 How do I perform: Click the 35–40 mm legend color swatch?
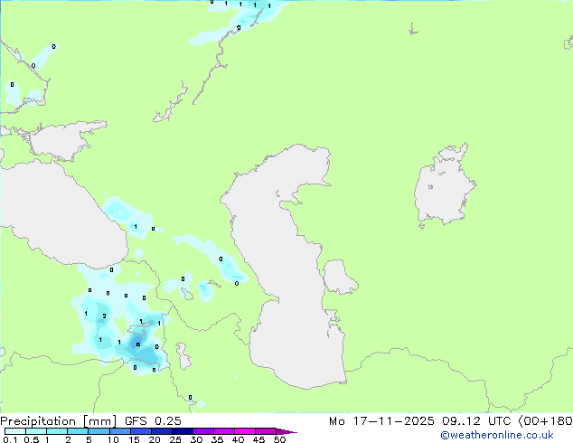click(x=223, y=431)
